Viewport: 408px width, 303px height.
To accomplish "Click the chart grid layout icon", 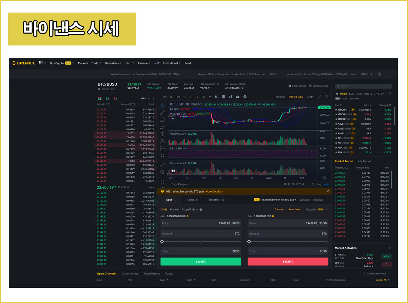I will click(x=224, y=97).
